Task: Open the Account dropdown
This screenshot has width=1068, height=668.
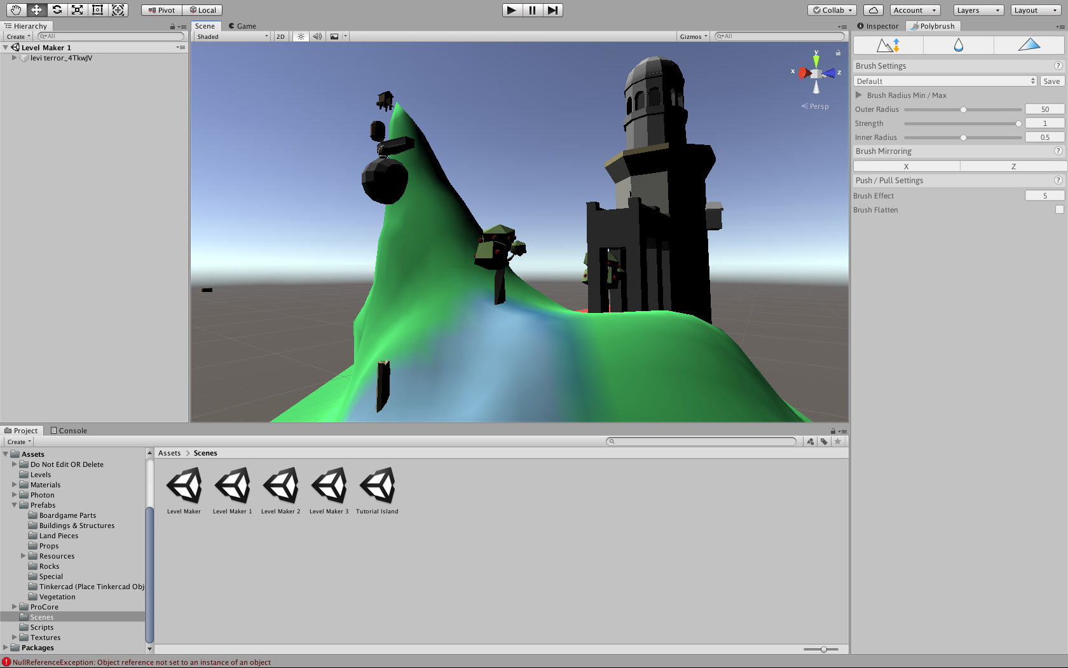Action: (x=915, y=10)
